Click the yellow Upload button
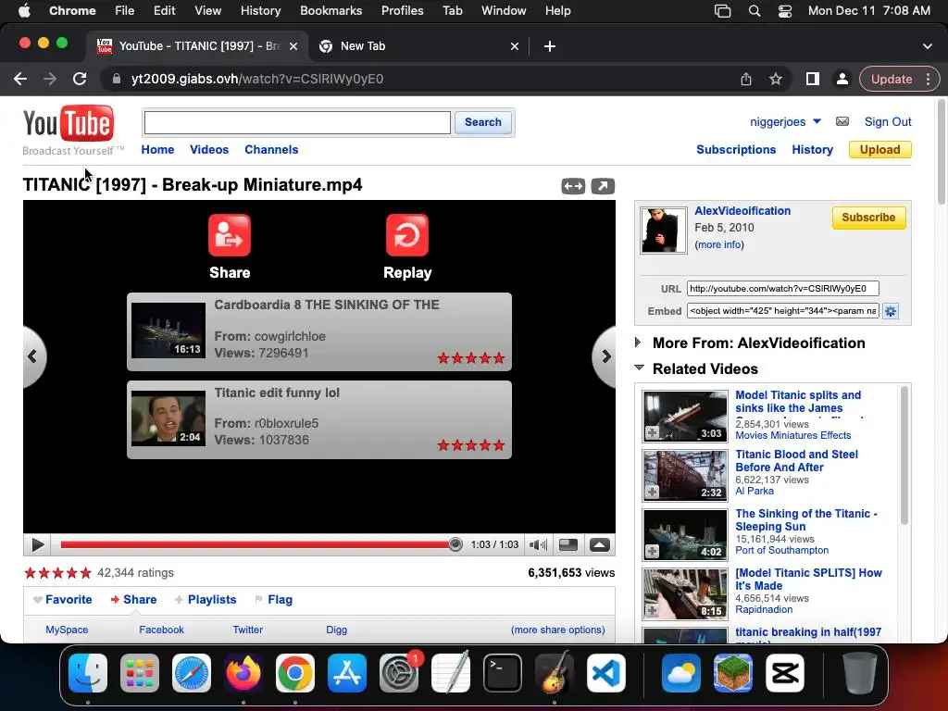 (879, 150)
